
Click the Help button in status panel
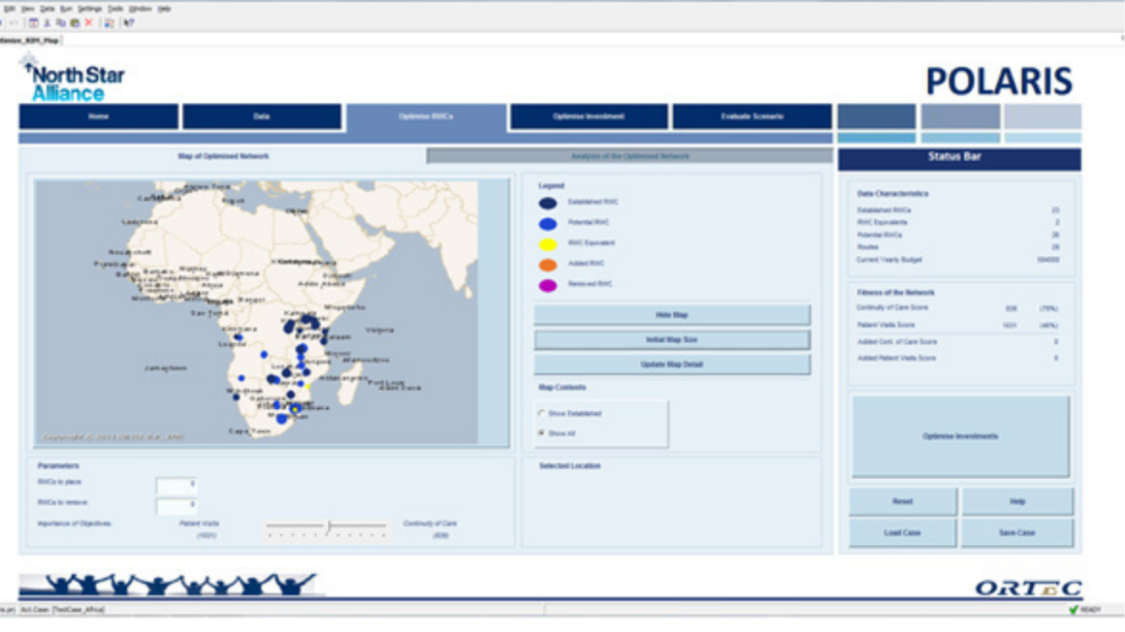(x=1017, y=501)
